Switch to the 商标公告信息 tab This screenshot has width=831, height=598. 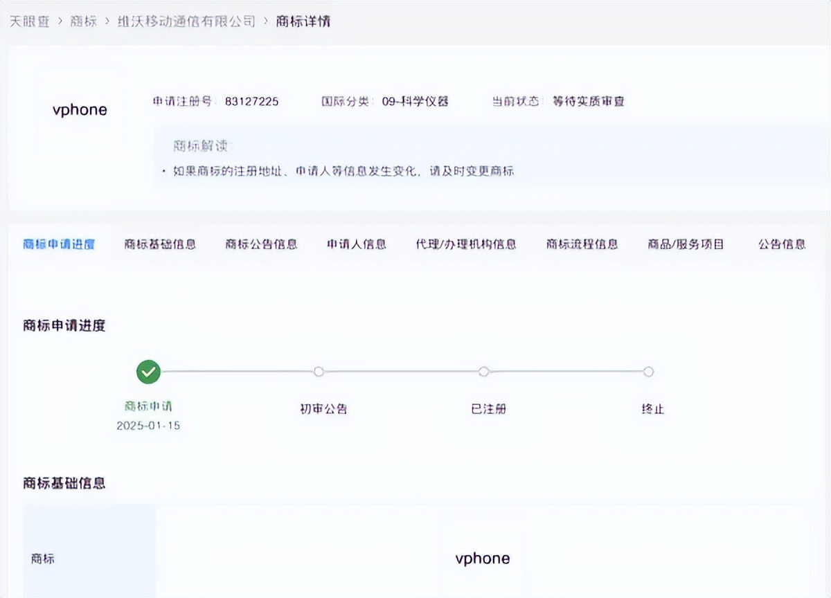(x=261, y=244)
